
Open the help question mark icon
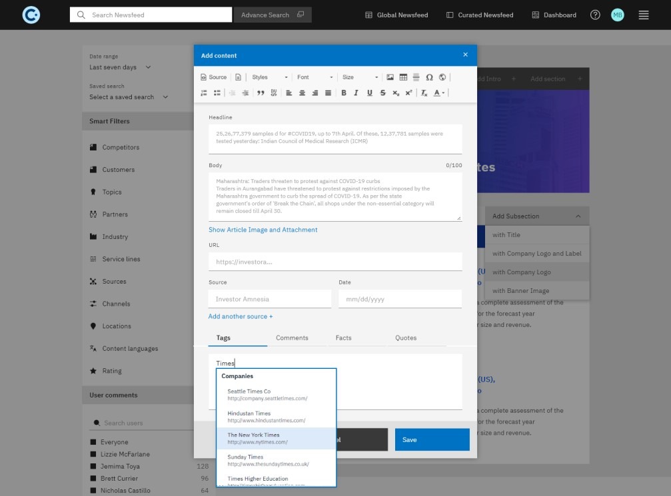pyautogui.click(x=595, y=15)
